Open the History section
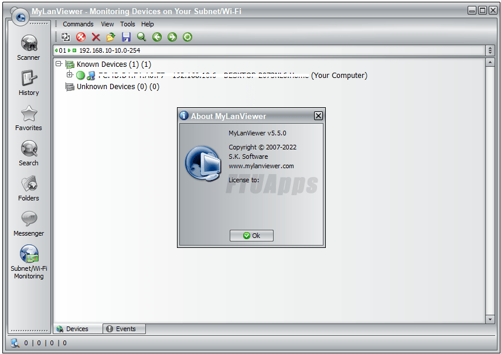 pos(29,83)
